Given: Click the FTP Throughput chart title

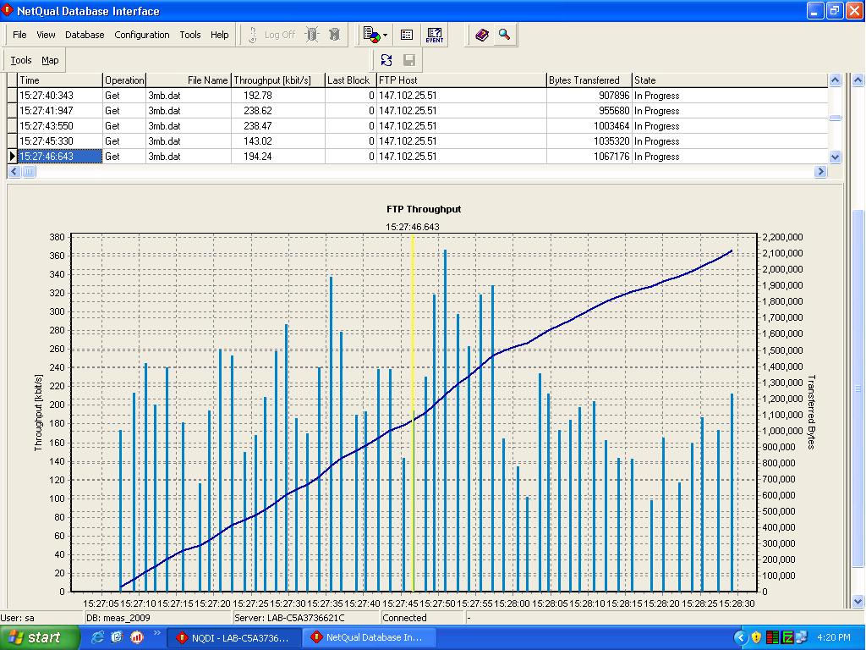Looking at the screenshot, I should pyautogui.click(x=424, y=209).
